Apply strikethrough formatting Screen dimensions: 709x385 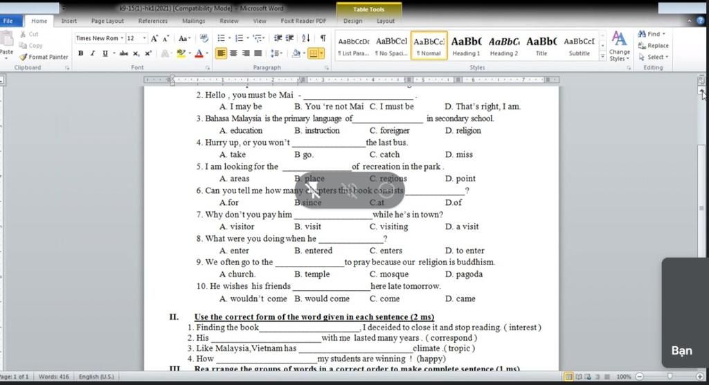point(124,53)
